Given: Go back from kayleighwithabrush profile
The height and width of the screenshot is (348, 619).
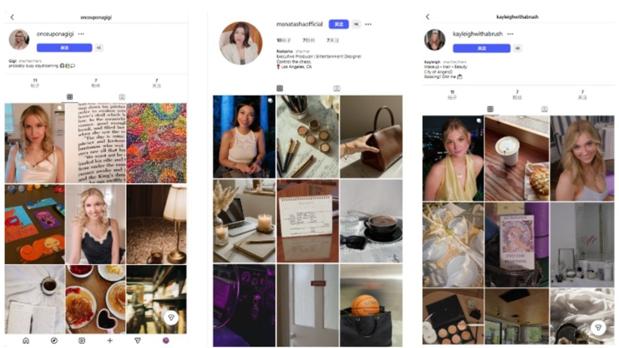Looking at the screenshot, I should click(428, 17).
